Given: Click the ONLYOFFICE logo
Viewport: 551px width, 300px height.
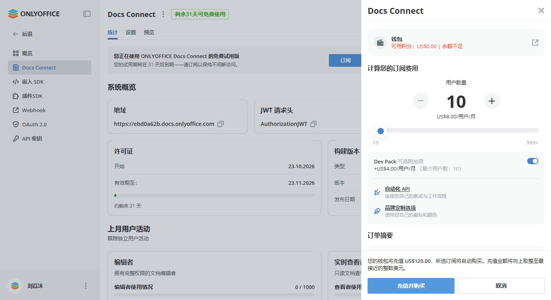Looking at the screenshot, I should [34, 14].
